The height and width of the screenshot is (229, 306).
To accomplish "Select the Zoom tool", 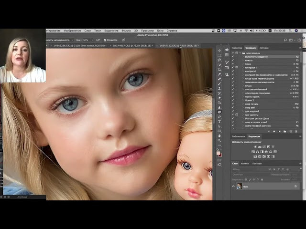I will pyautogui.click(x=219, y=140).
